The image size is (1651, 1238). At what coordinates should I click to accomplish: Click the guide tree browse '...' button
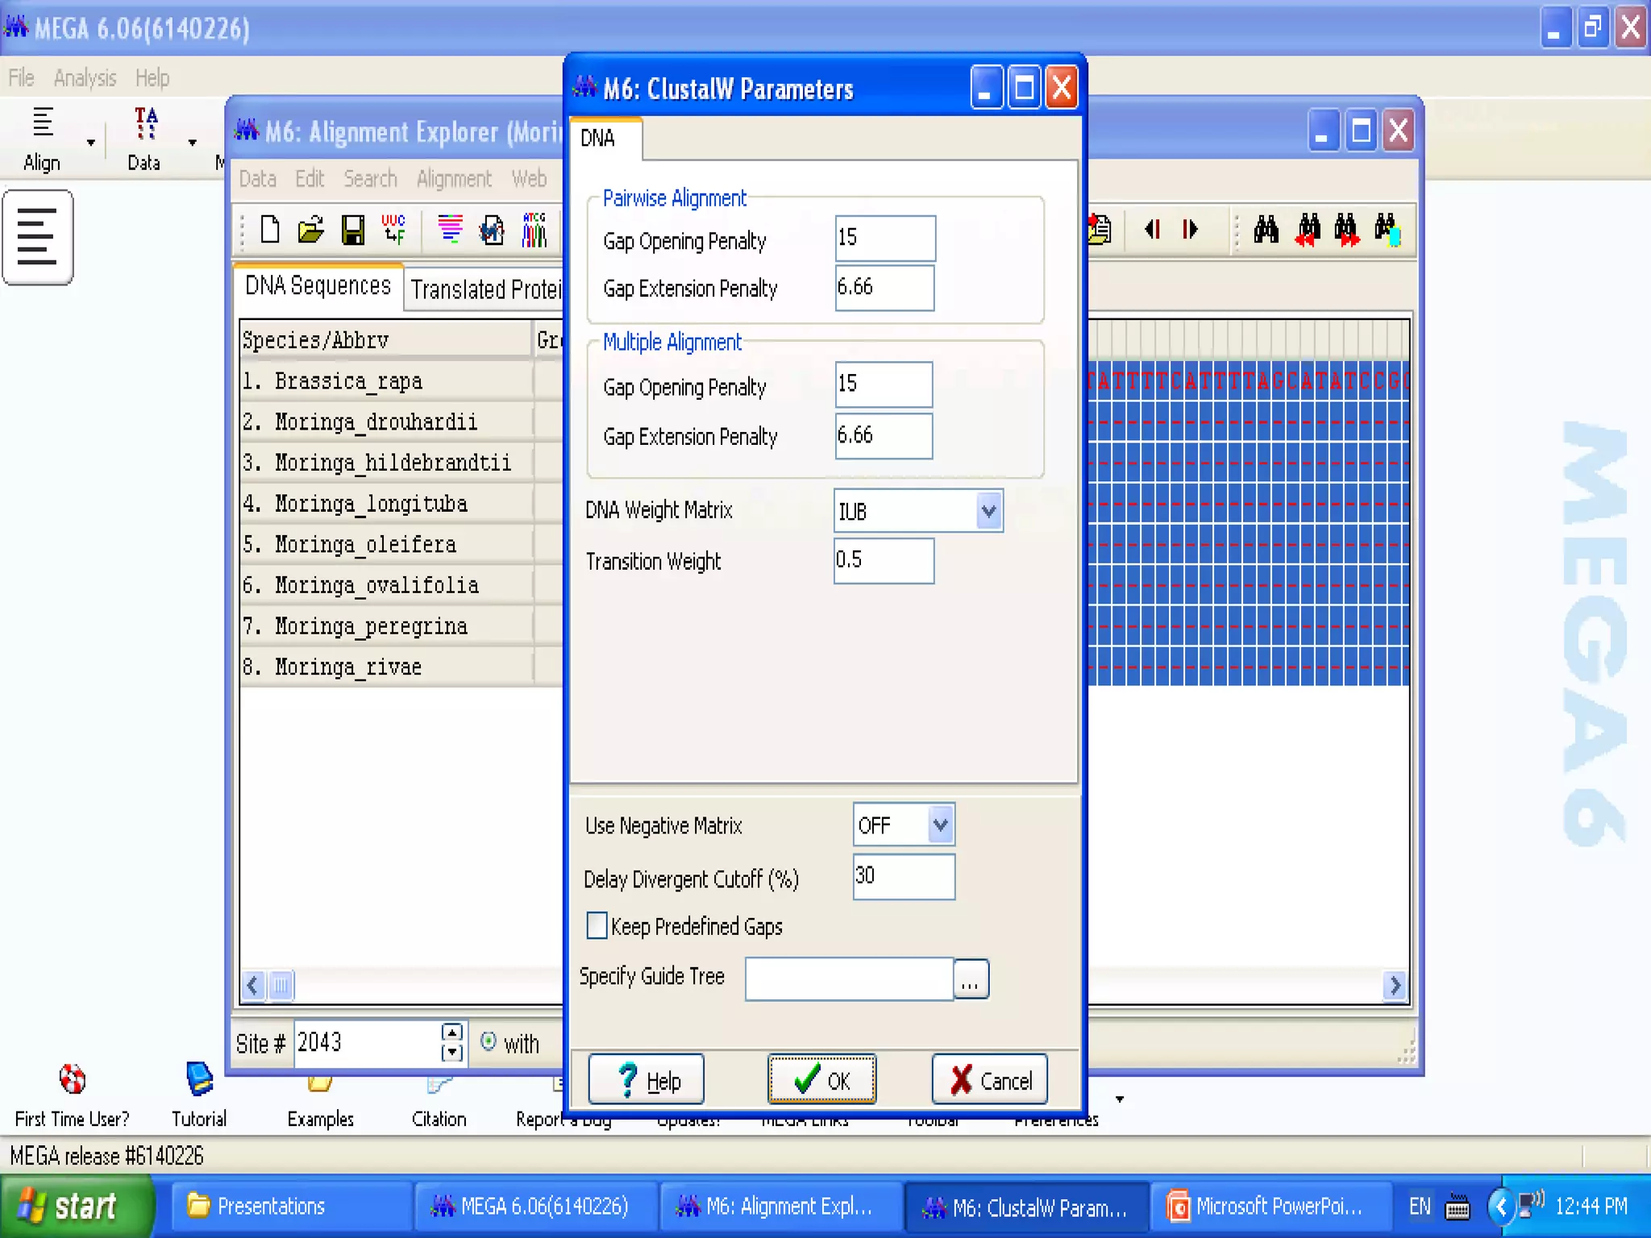pos(971,980)
